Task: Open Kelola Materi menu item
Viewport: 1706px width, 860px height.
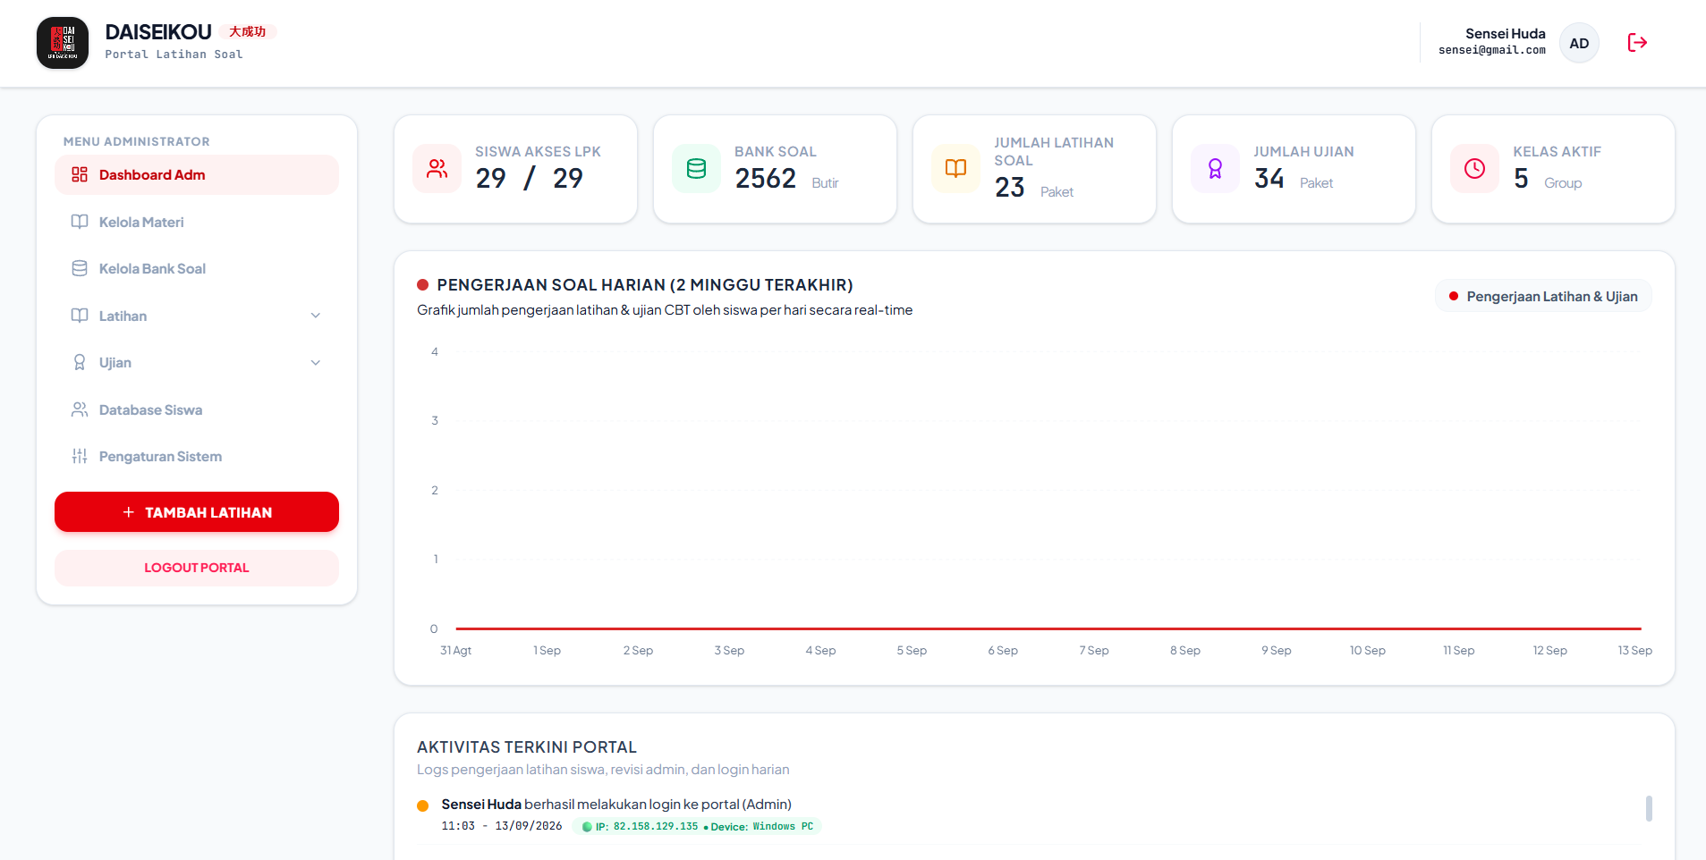Action: pos(197,222)
